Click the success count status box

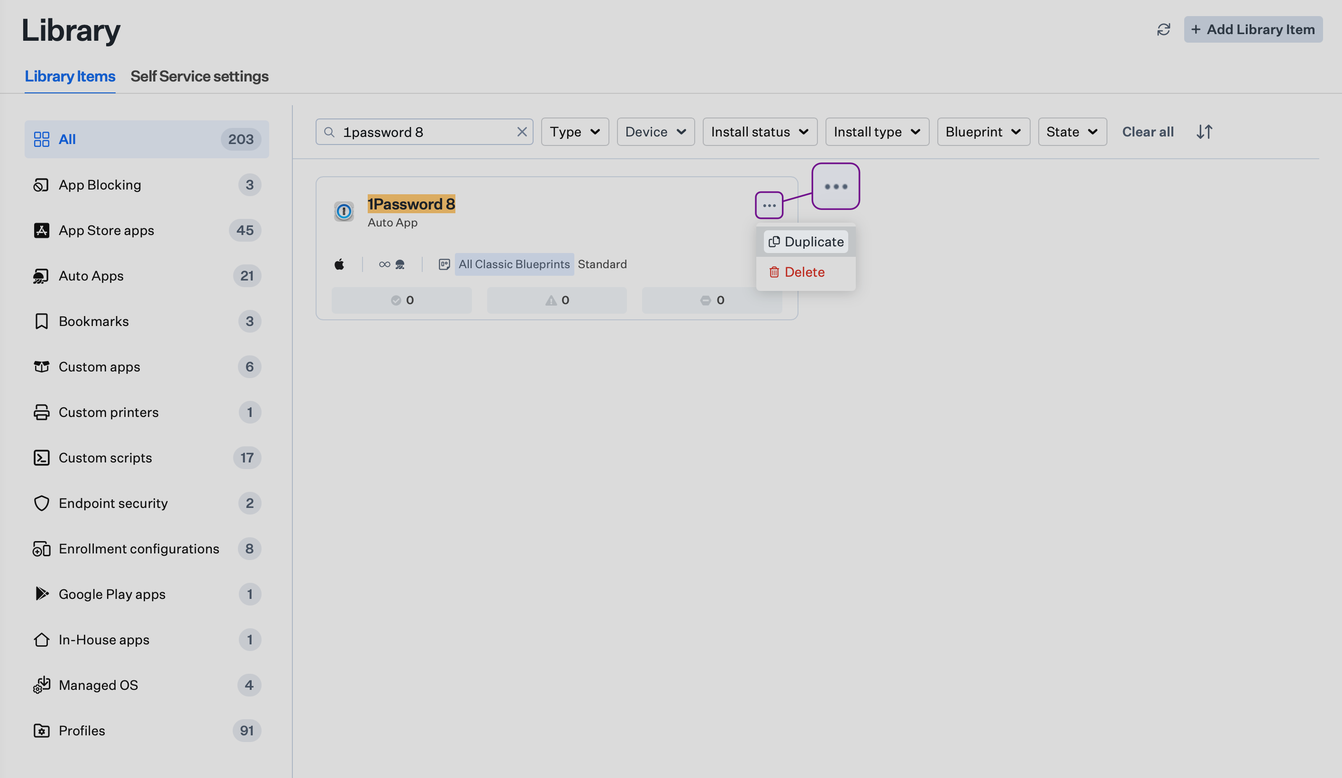[x=401, y=300]
